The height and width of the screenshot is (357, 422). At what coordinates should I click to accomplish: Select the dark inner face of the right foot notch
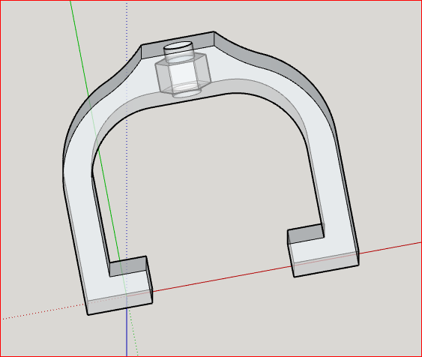(306, 234)
